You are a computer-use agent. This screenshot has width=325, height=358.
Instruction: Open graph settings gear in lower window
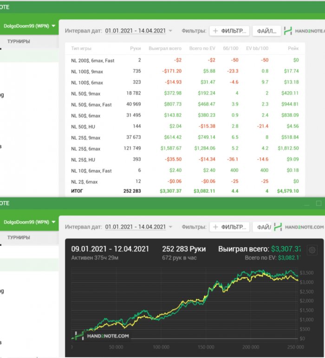click(312, 250)
